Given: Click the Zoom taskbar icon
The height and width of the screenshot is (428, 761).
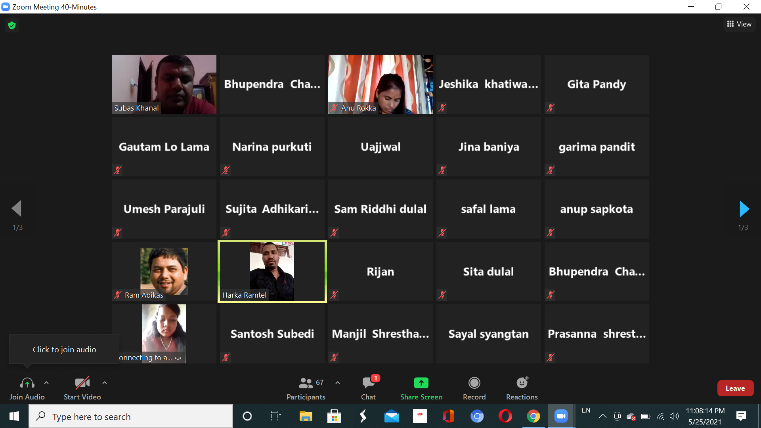Looking at the screenshot, I should [561, 417].
